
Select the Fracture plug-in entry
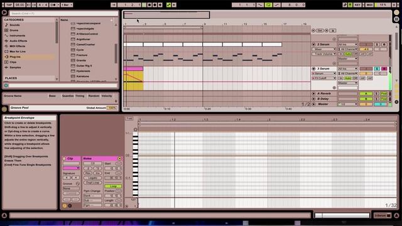pos(82,55)
